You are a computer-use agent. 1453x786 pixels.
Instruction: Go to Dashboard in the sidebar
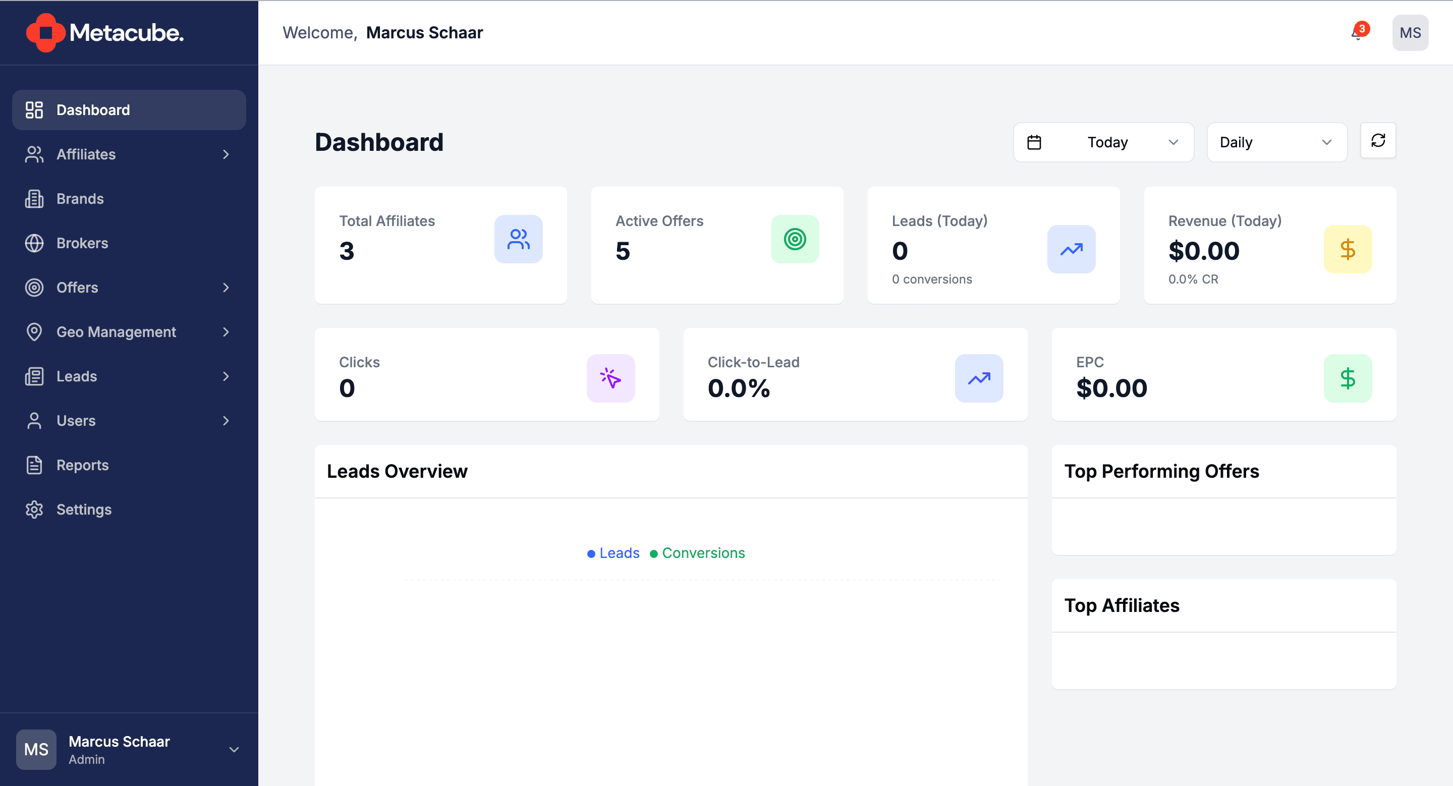(x=129, y=110)
